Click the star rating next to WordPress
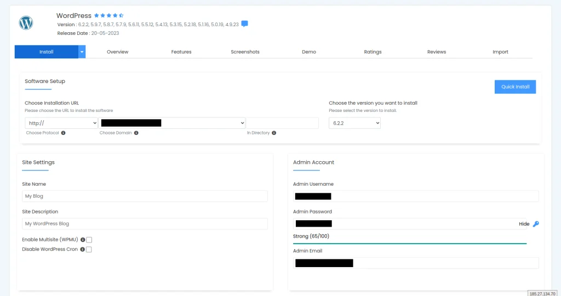 tap(109, 15)
